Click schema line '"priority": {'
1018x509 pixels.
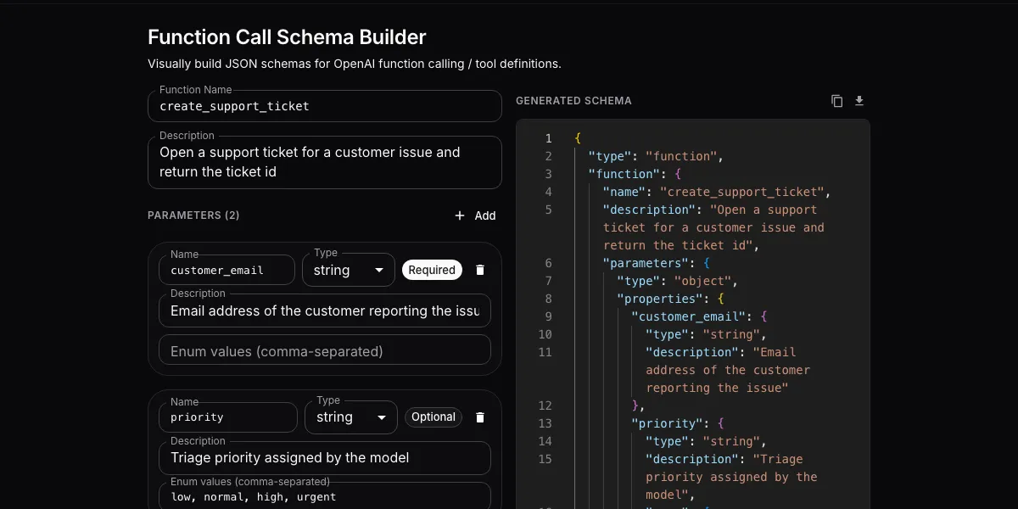point(678,423)
